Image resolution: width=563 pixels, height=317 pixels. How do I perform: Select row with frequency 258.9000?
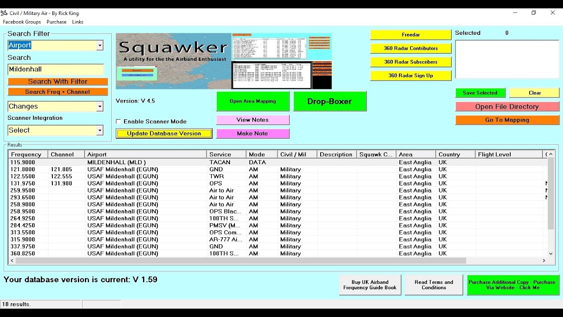[278, 205]
